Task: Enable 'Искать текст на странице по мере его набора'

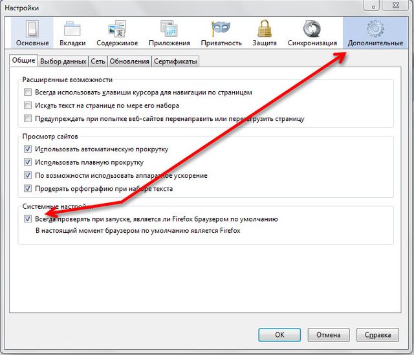Action: (x=28, y=105)
